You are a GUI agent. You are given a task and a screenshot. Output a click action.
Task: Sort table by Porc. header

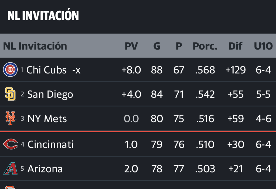click(x=205, y=46)
